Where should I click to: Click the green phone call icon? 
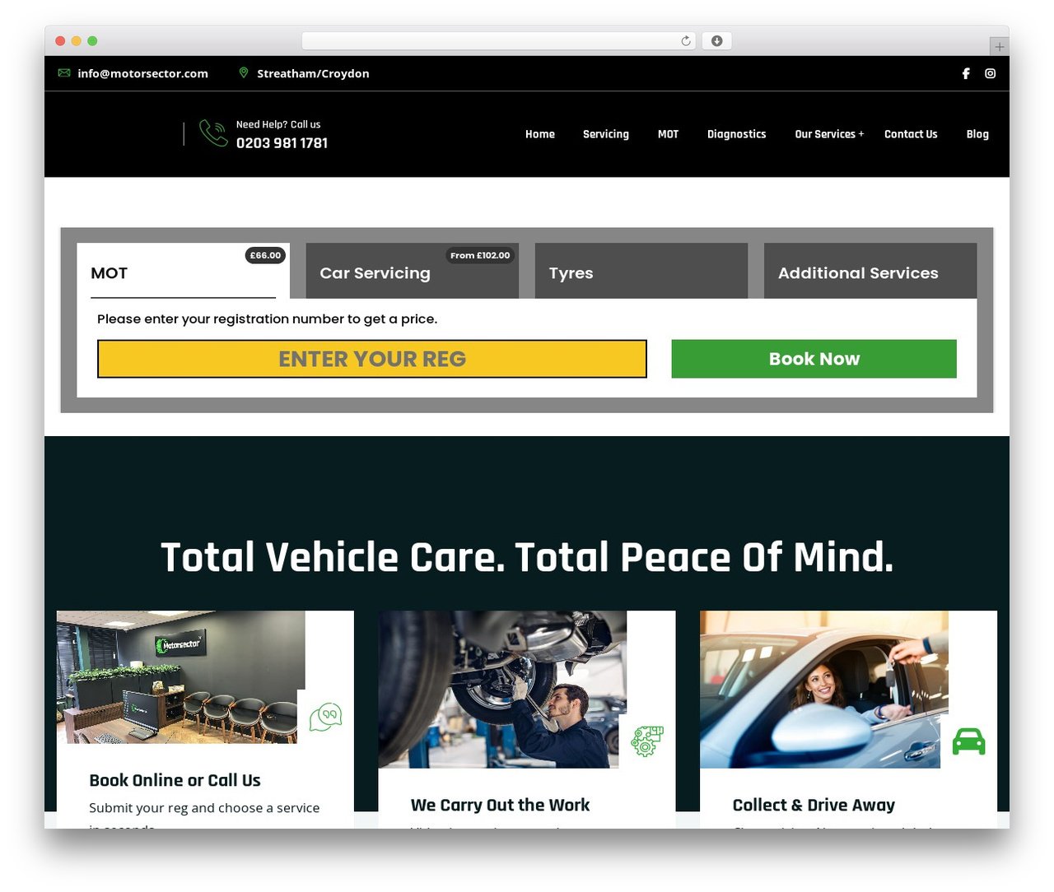[213, 133]
